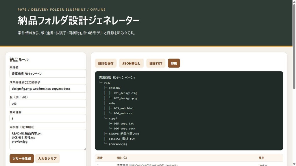
Task: Click the 版（例：v03）label
Action: pos(19,97)
